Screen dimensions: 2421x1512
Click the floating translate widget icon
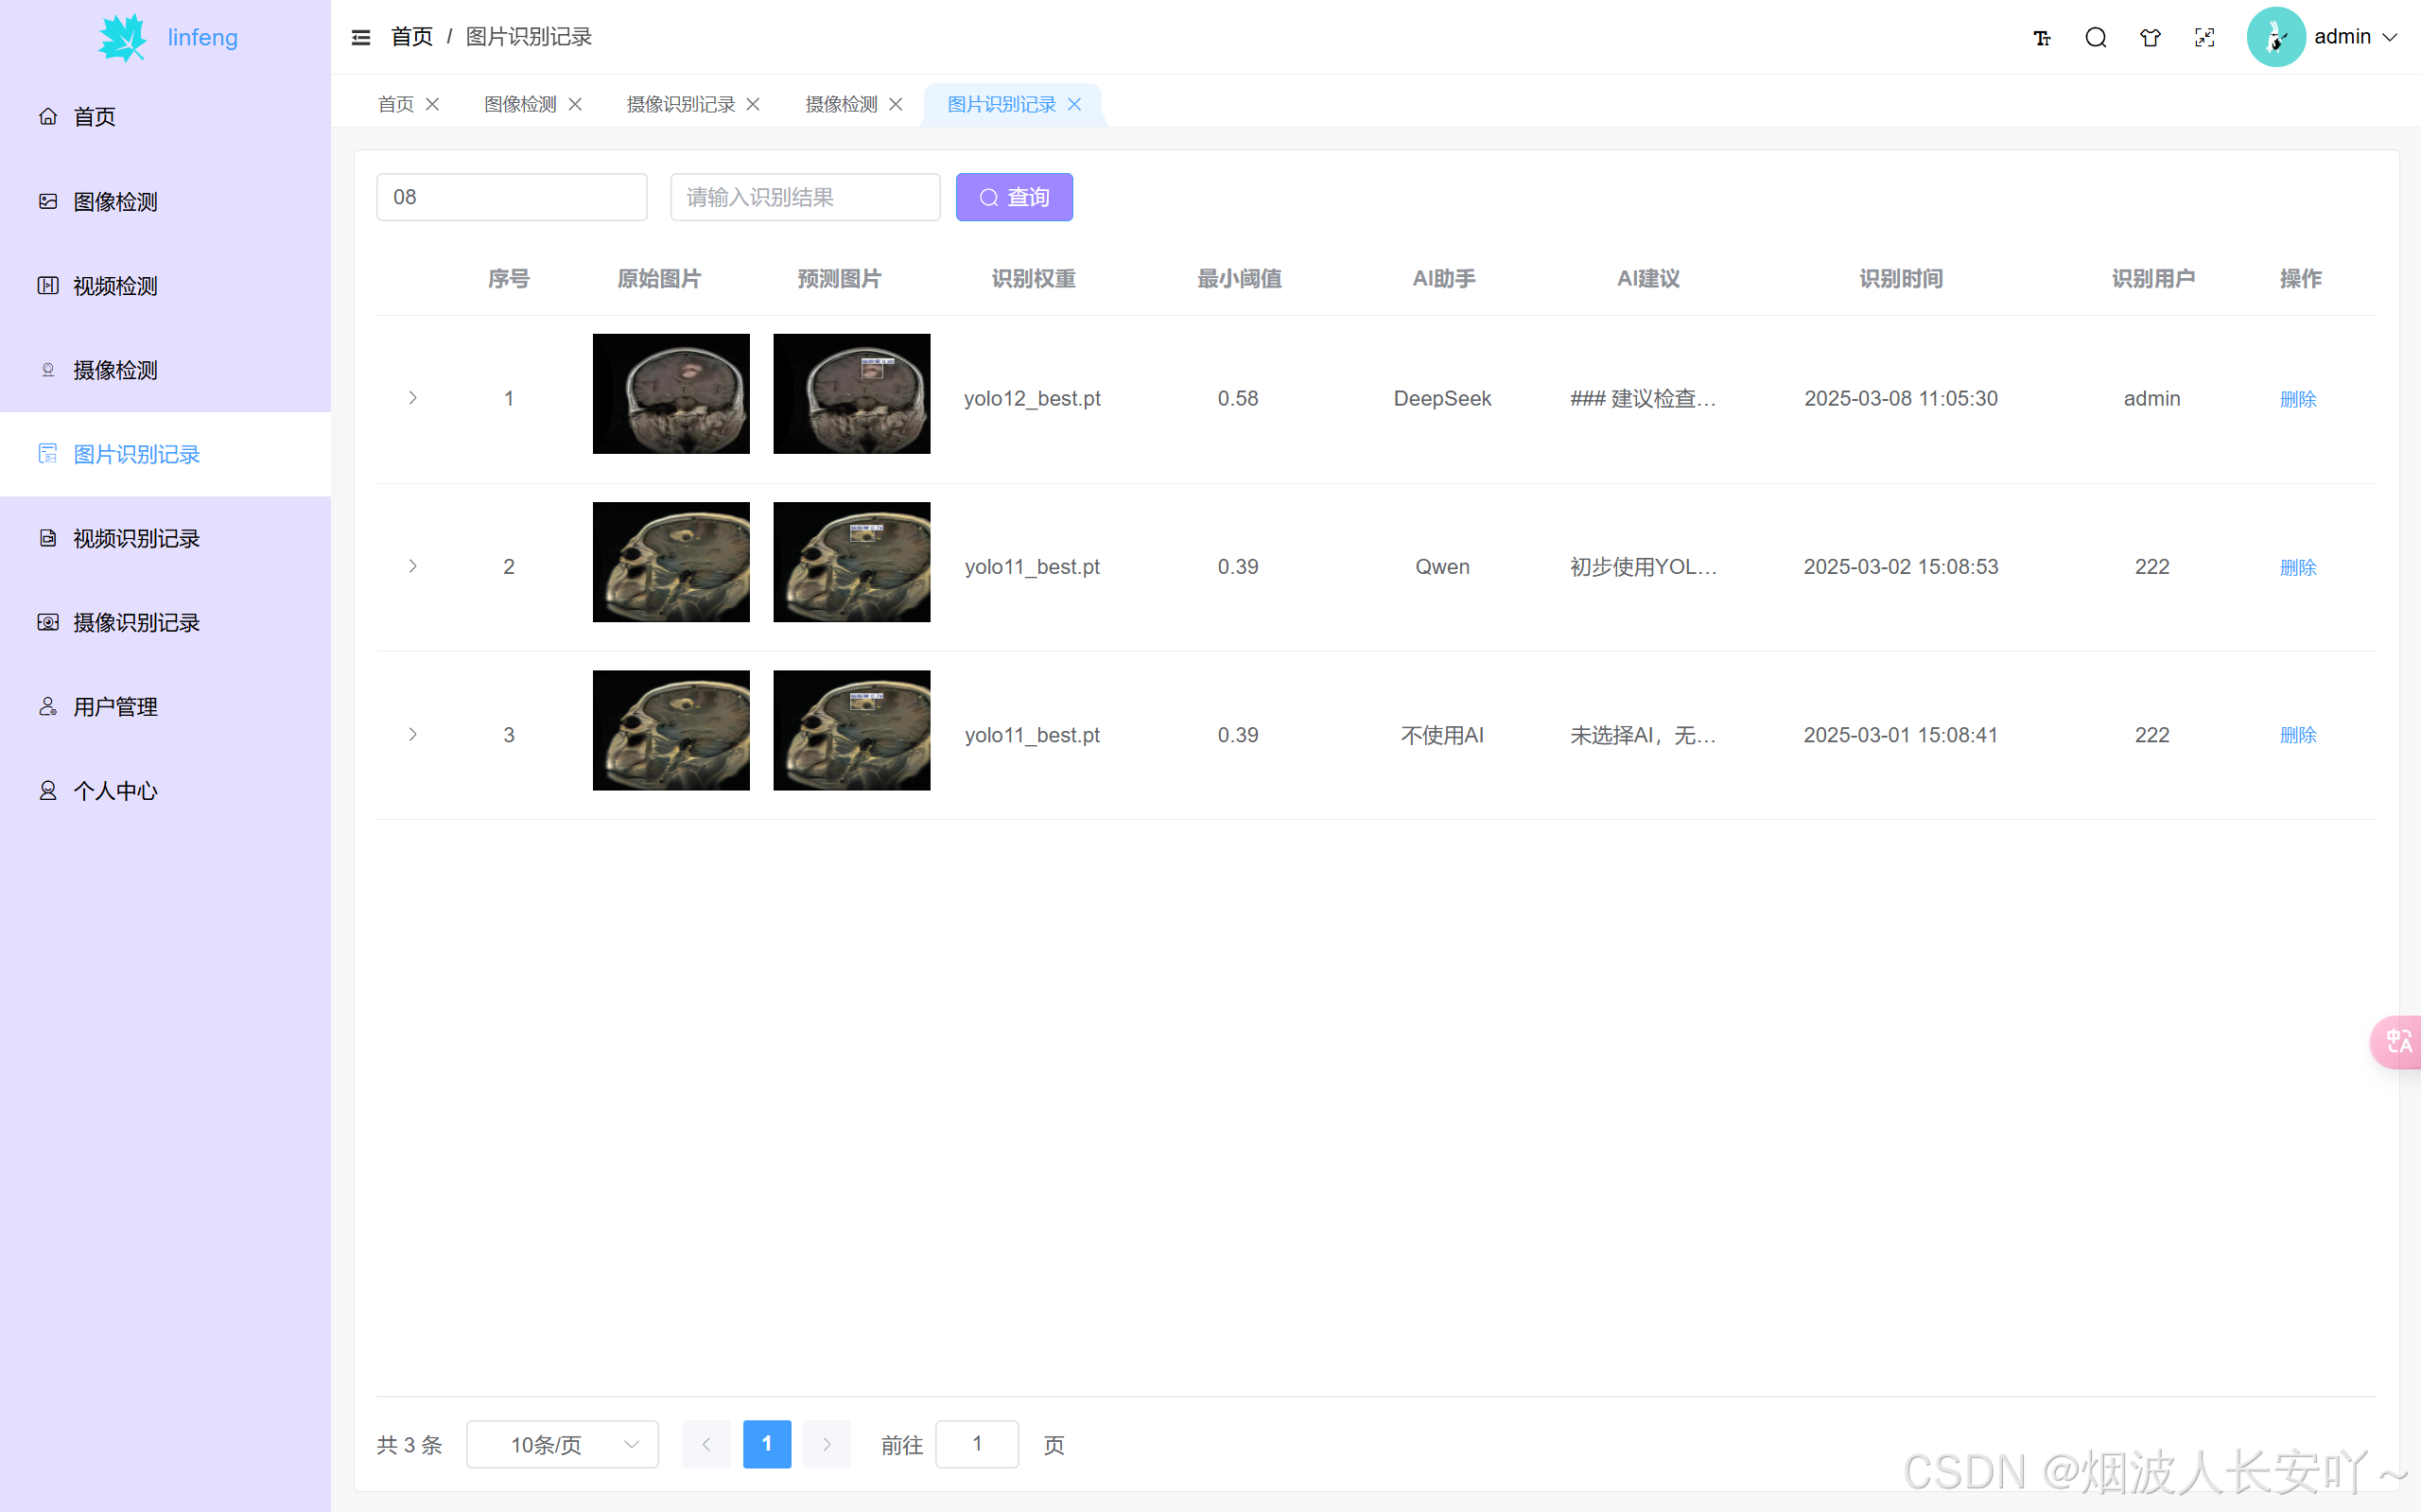(x=2399, y=1041)
